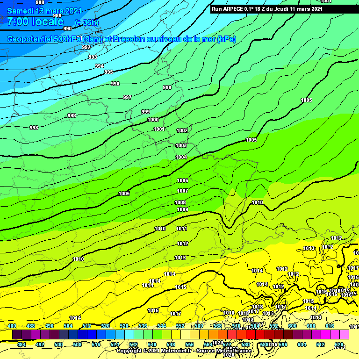The width and height of the screenshot is (359, 359).
Task: Pick the cyan swatch between 528 and 532
Action: pyautogui.click(x=129, y=335)
